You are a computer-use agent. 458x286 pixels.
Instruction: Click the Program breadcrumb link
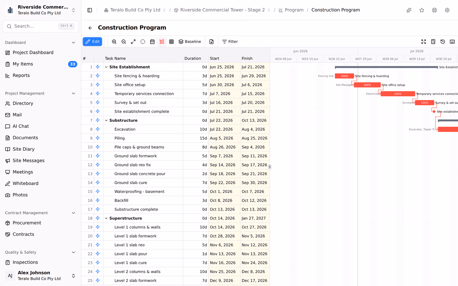(291, 10)
